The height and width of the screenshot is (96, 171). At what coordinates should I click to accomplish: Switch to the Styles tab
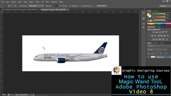159,27
